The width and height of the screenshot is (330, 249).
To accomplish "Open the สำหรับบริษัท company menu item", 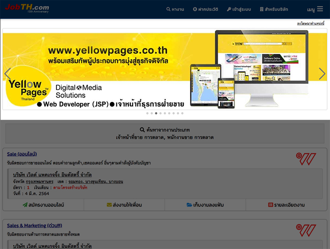I will [274, 9].
